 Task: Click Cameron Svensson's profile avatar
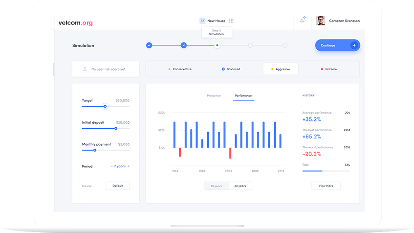[x=321, y=21]
